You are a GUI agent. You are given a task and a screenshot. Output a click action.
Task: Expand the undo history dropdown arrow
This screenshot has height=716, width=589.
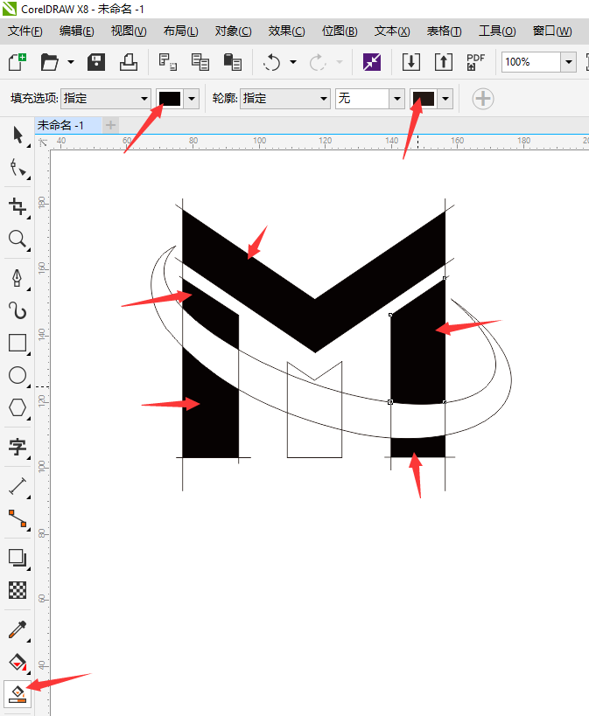pyautogui.click(x=292, y=62)
